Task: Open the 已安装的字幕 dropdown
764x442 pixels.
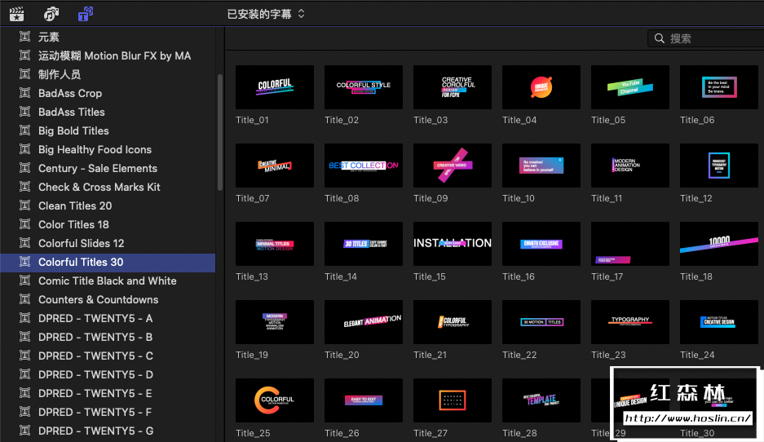Action: (x=266, y=14)
